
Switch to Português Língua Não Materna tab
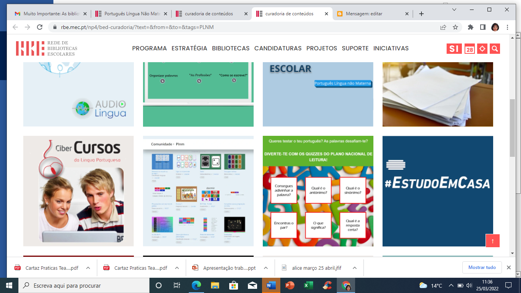tap(130, 14)
